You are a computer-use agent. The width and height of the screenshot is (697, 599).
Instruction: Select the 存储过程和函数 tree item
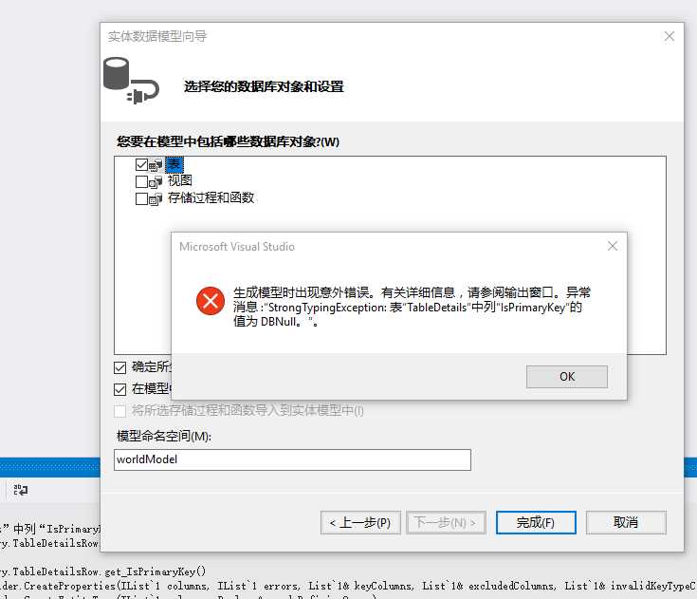pyautogui.click(x=211, y=197)
